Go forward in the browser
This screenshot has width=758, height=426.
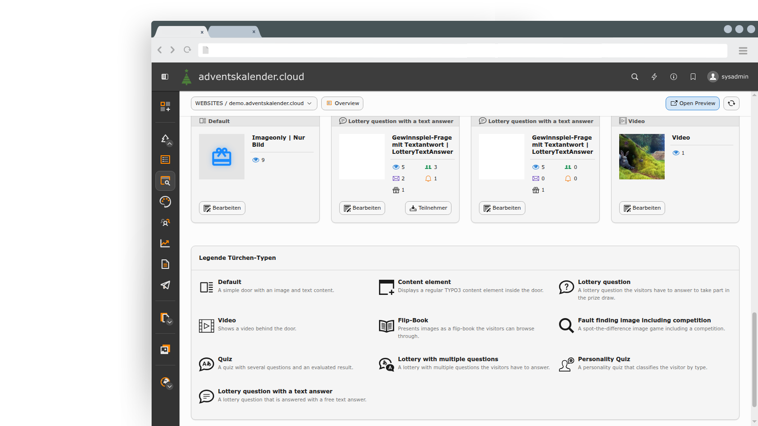(x=172, y=50)
